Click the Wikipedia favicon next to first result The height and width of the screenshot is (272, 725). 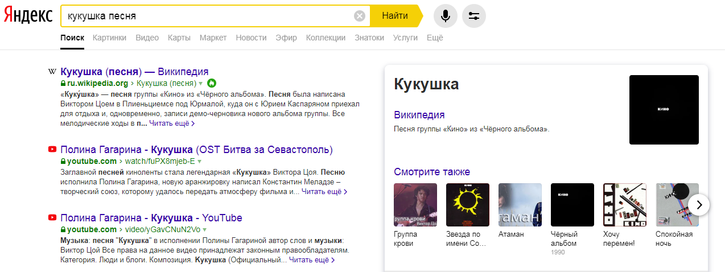[52, 72]
